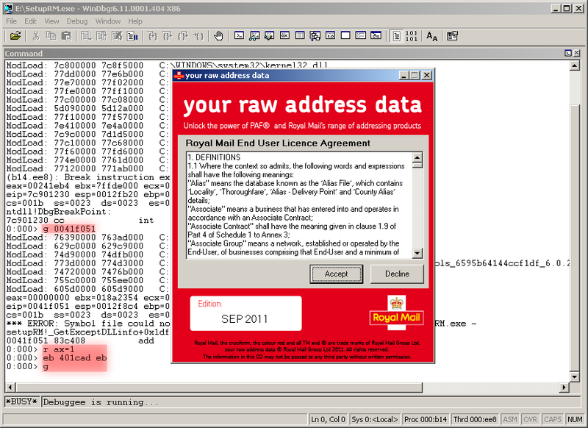Open the Help menu
Viewport: 588px width, 428px height.
pos(135,21)
